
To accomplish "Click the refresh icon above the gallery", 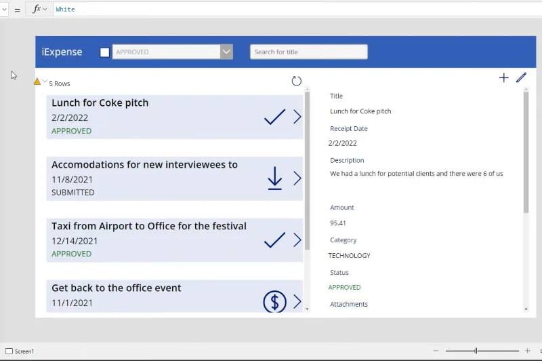I will pyautogui.click(x=296, y=81).
